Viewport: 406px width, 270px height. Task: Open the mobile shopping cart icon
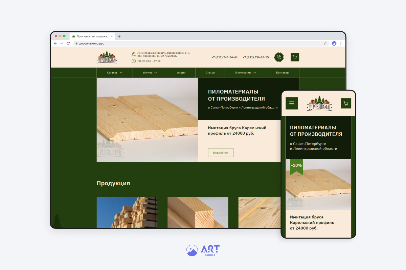346,103
